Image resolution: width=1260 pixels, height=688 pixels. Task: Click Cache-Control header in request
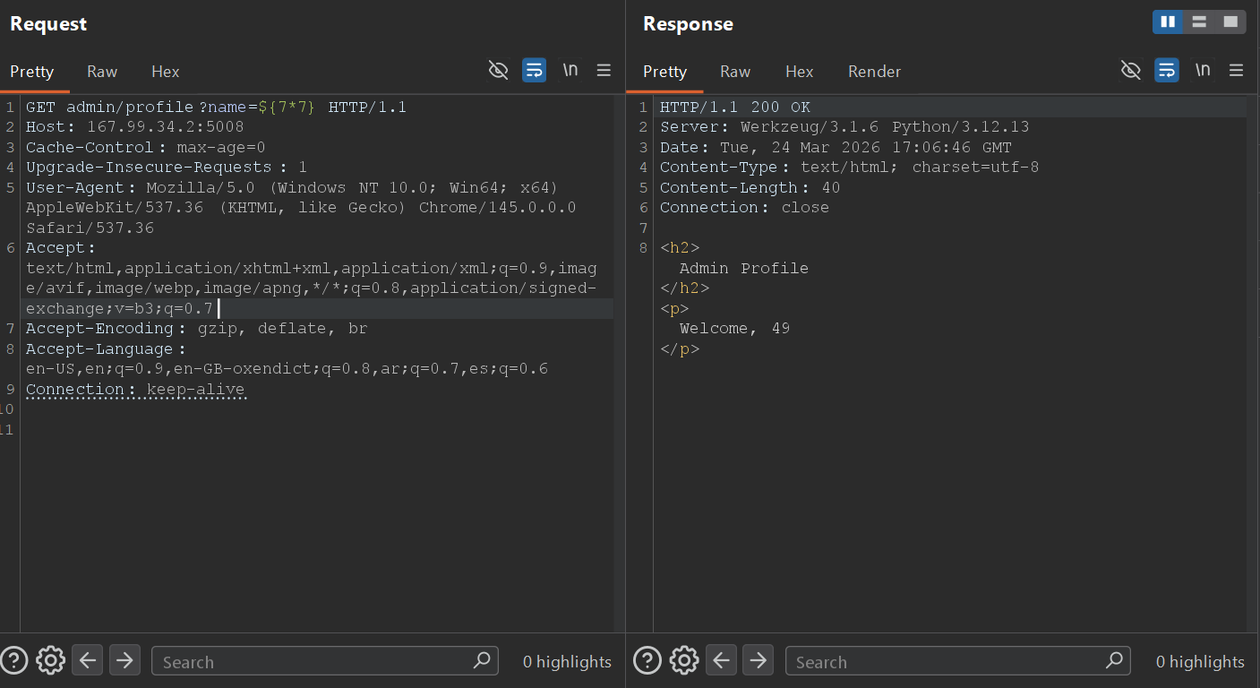146,148
